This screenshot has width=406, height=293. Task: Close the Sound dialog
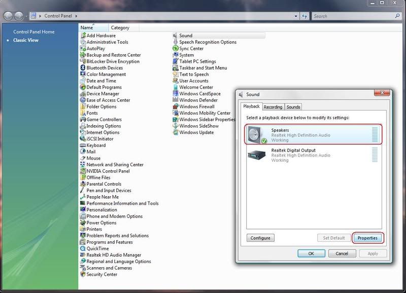coord(382,93)
